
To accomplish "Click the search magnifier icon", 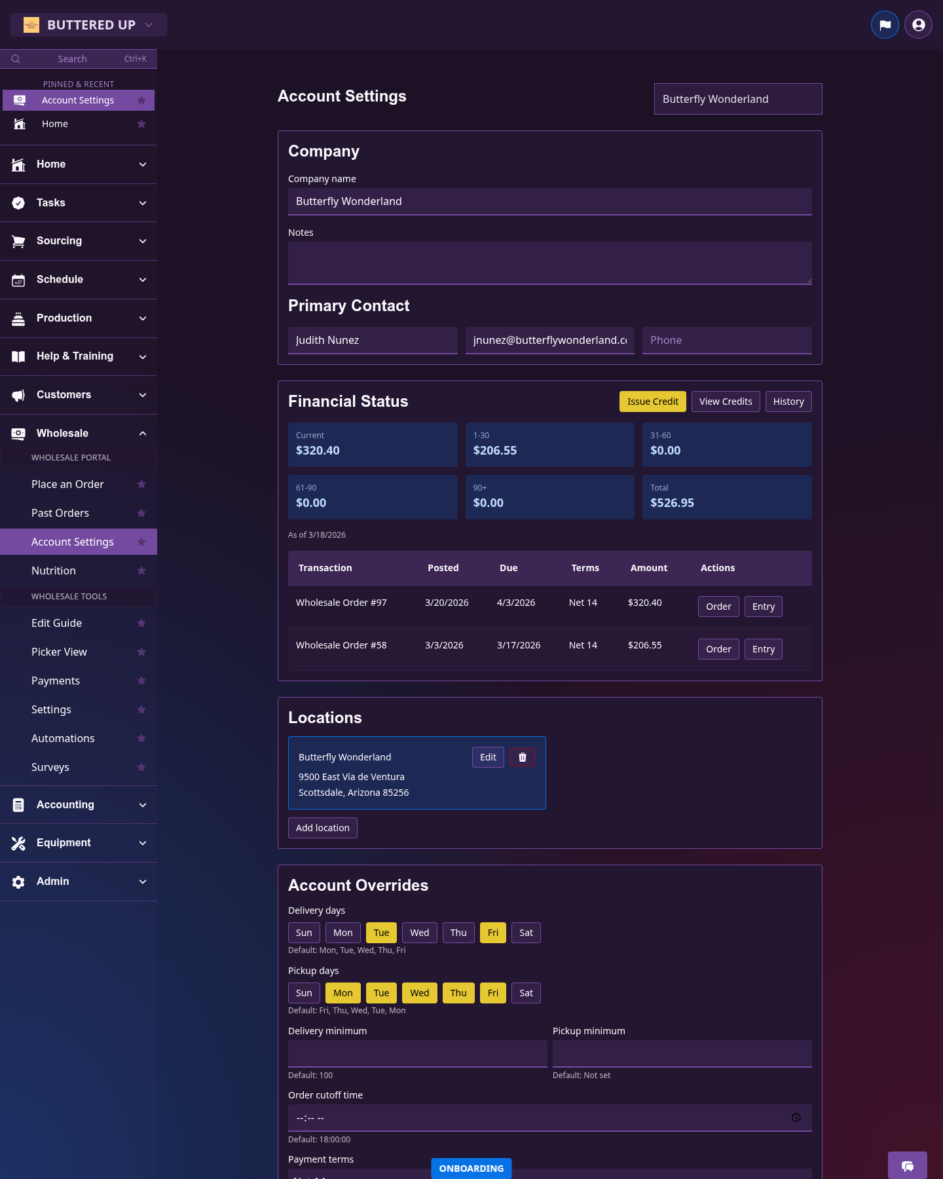I will 16,59.
